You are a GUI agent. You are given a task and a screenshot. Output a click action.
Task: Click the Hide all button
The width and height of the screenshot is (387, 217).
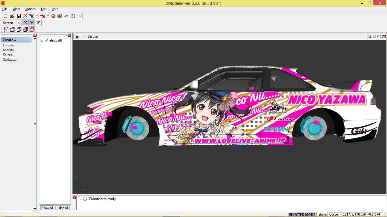pos(63,208)
